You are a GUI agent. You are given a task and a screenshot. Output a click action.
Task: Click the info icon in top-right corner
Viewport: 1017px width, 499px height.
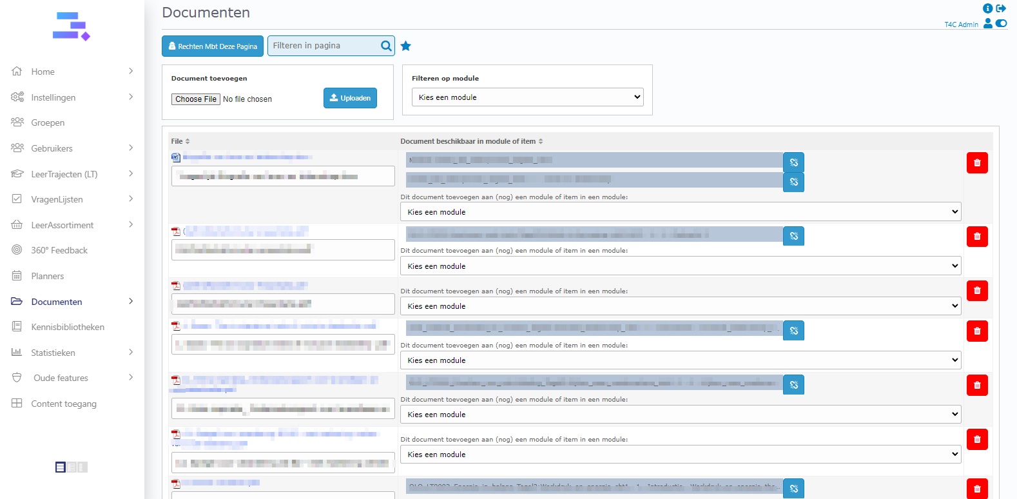(x=987, y=8)
